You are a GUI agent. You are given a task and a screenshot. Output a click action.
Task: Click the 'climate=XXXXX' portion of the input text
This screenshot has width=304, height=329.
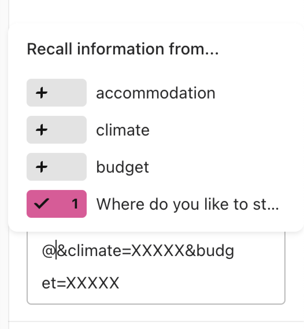coord(126,251)
